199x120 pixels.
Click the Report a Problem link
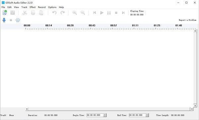188,20
